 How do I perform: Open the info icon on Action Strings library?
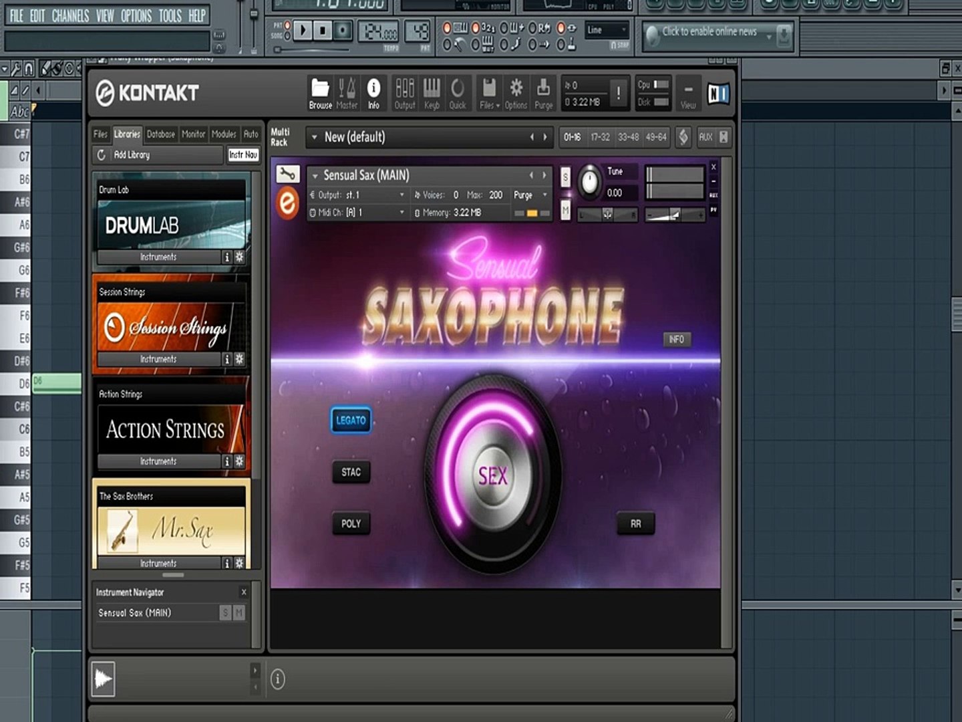click(227, 461)
